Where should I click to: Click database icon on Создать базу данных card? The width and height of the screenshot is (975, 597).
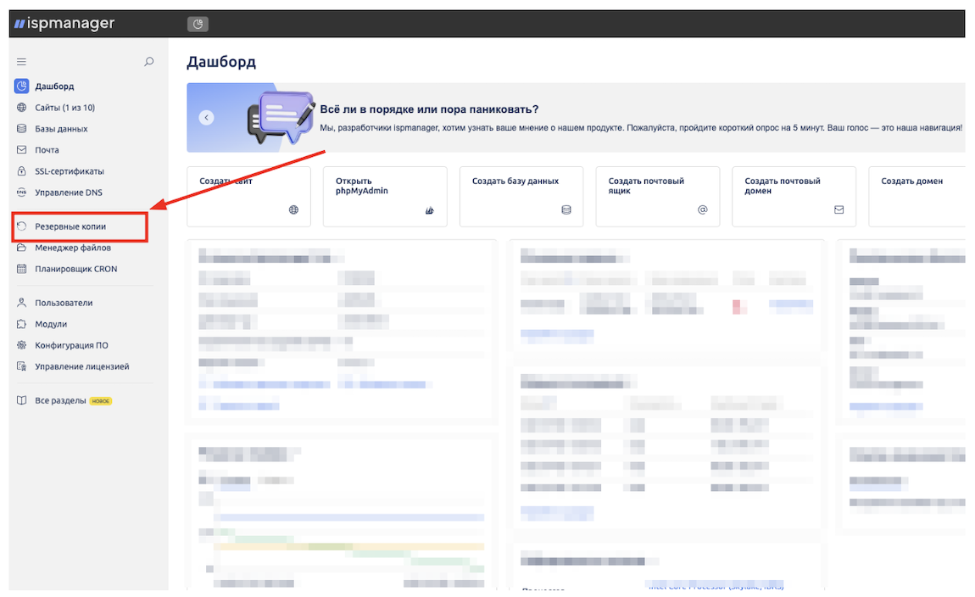coord(566,209)
